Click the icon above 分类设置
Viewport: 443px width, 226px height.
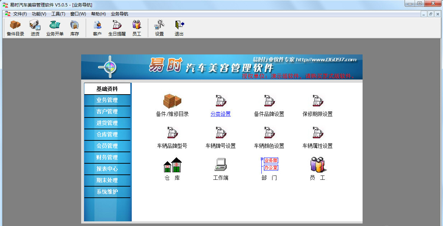pos(221,101)
